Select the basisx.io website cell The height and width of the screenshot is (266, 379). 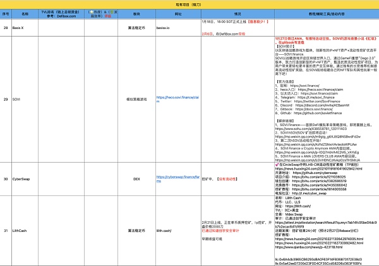pyautogui.click(x=178, y=28)
